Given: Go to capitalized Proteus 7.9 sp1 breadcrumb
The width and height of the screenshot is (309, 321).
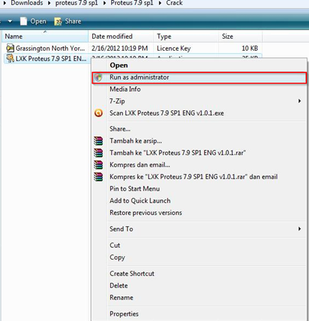Looking at the screenshot, I should [x=132, y=3].
